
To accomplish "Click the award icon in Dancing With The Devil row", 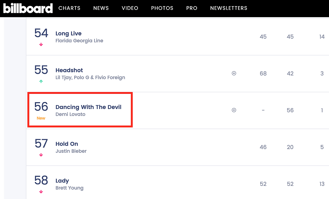I will pos(234,110).
